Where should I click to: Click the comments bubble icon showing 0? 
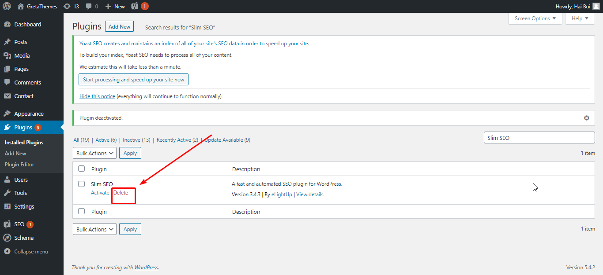coord(89,6)
